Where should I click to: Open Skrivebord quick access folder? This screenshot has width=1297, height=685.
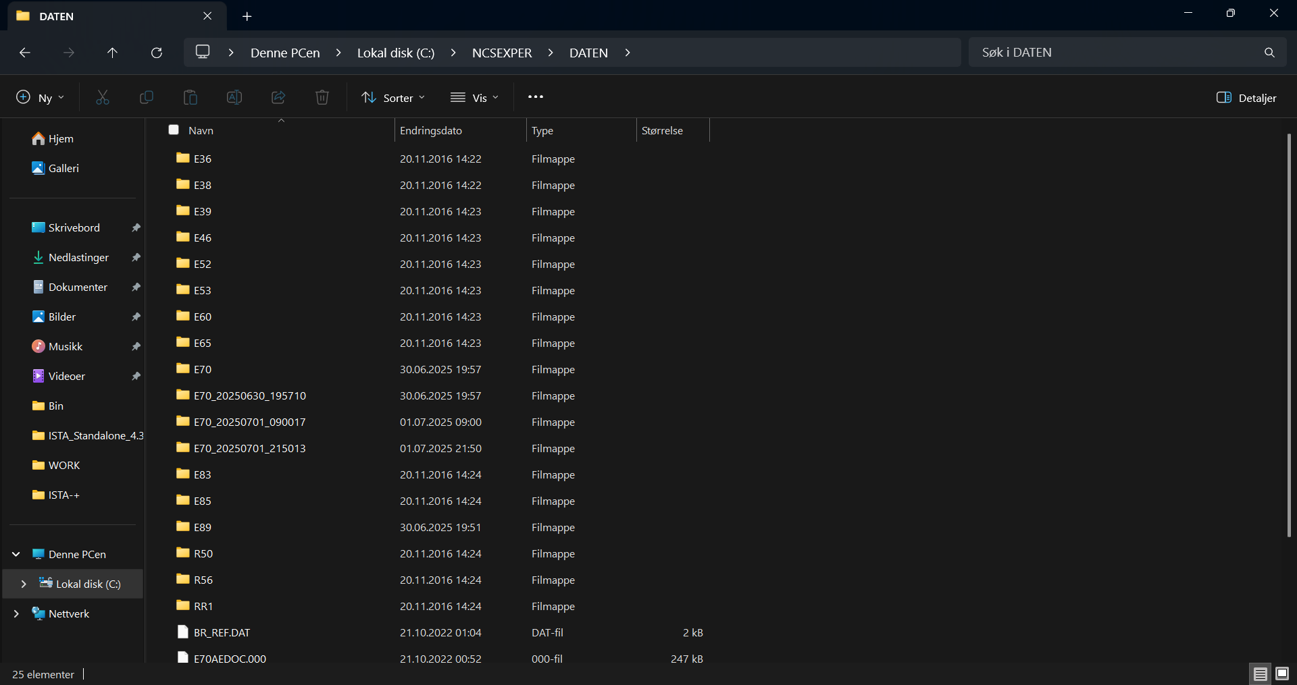tap(66, 227)
